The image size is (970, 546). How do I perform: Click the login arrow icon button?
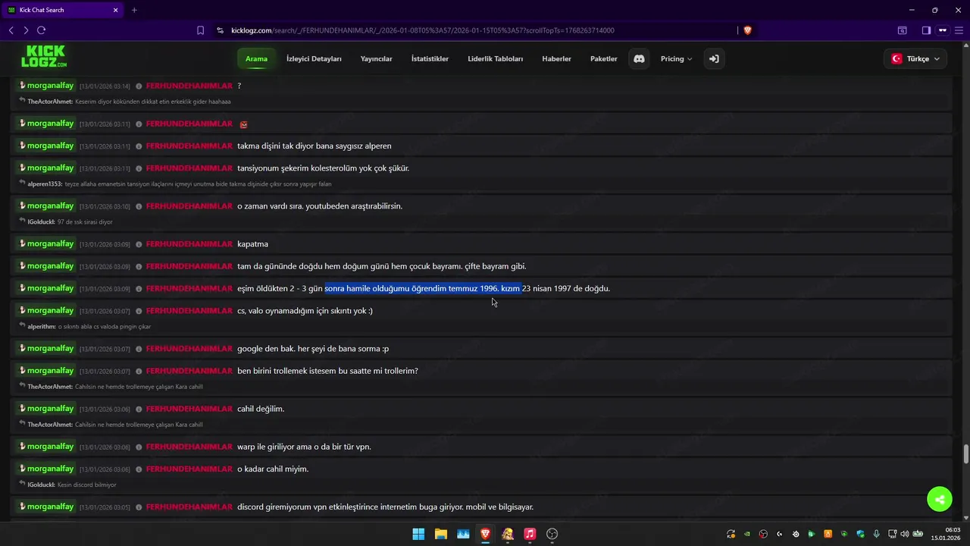(713, 58)
